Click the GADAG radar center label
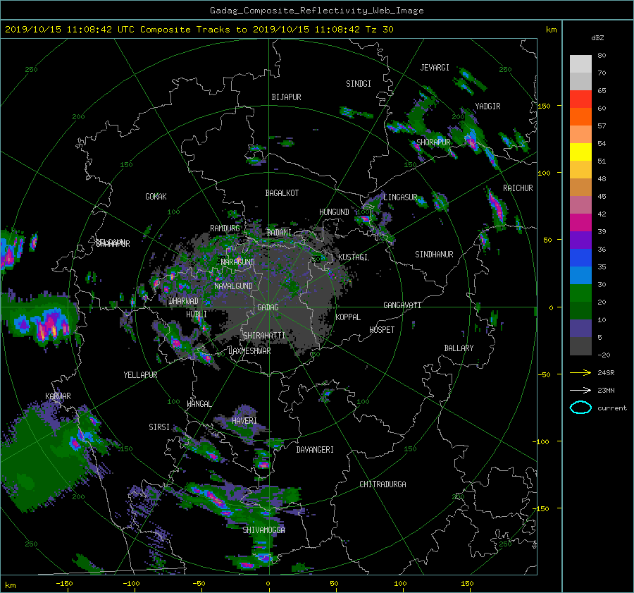 pos(268,307)
